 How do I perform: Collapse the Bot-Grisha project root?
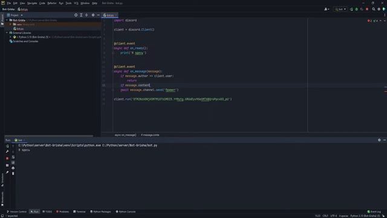click(7, 20)
